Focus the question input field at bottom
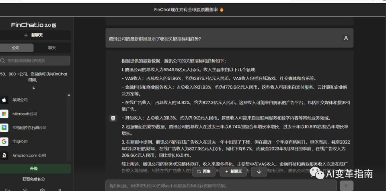Image resolution: width=386 pixels, height=191 pixels. coord(221,186)
